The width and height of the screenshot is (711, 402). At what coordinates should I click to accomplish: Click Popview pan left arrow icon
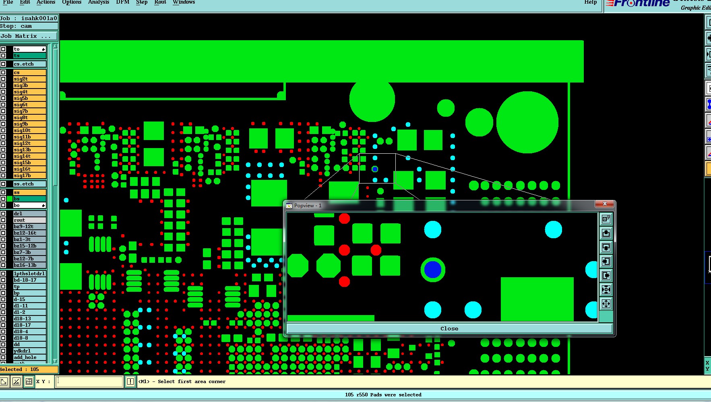click(606, 261)
